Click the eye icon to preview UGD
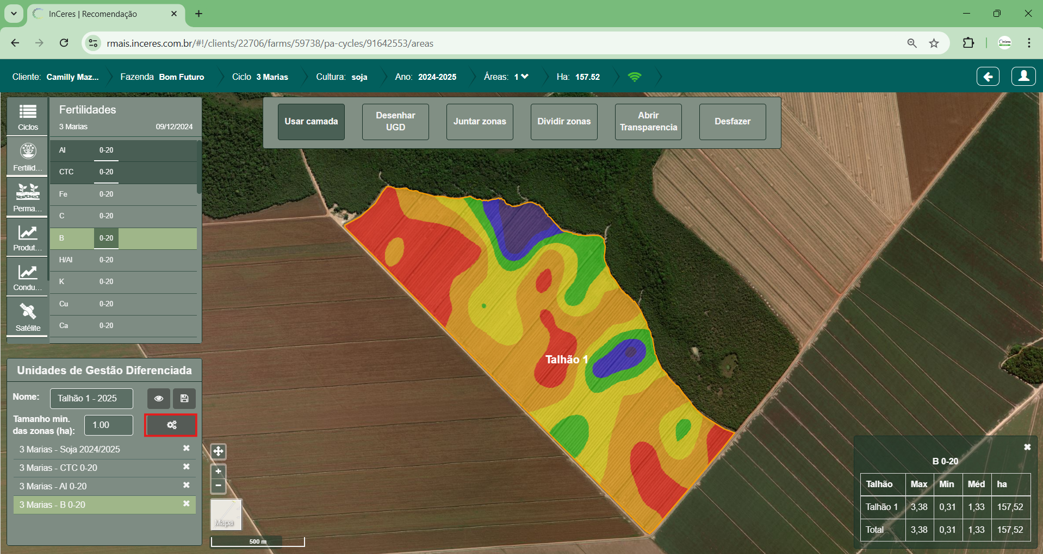Screen dimensions: 1043x554 click(159, 398)
